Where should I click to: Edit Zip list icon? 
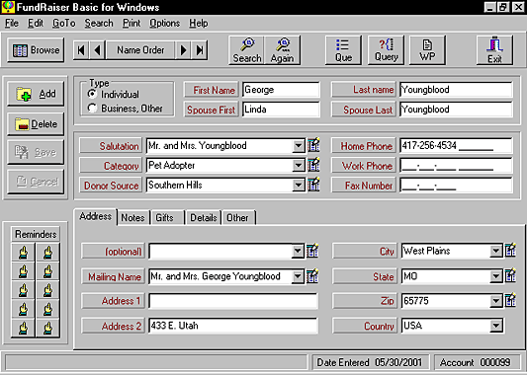(510, 300)
